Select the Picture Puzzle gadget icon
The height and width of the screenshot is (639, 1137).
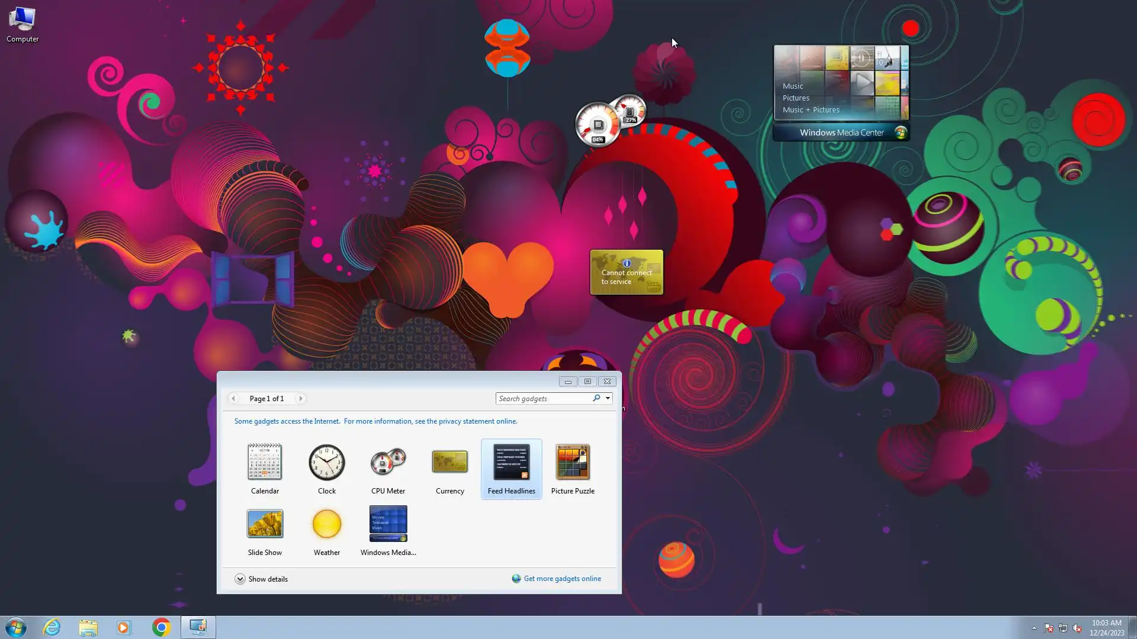(x=573, y=462)
